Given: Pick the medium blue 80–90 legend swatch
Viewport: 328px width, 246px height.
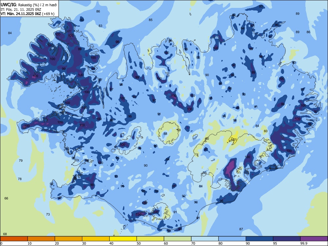Looking at the screenshot, I should point(232,239).
